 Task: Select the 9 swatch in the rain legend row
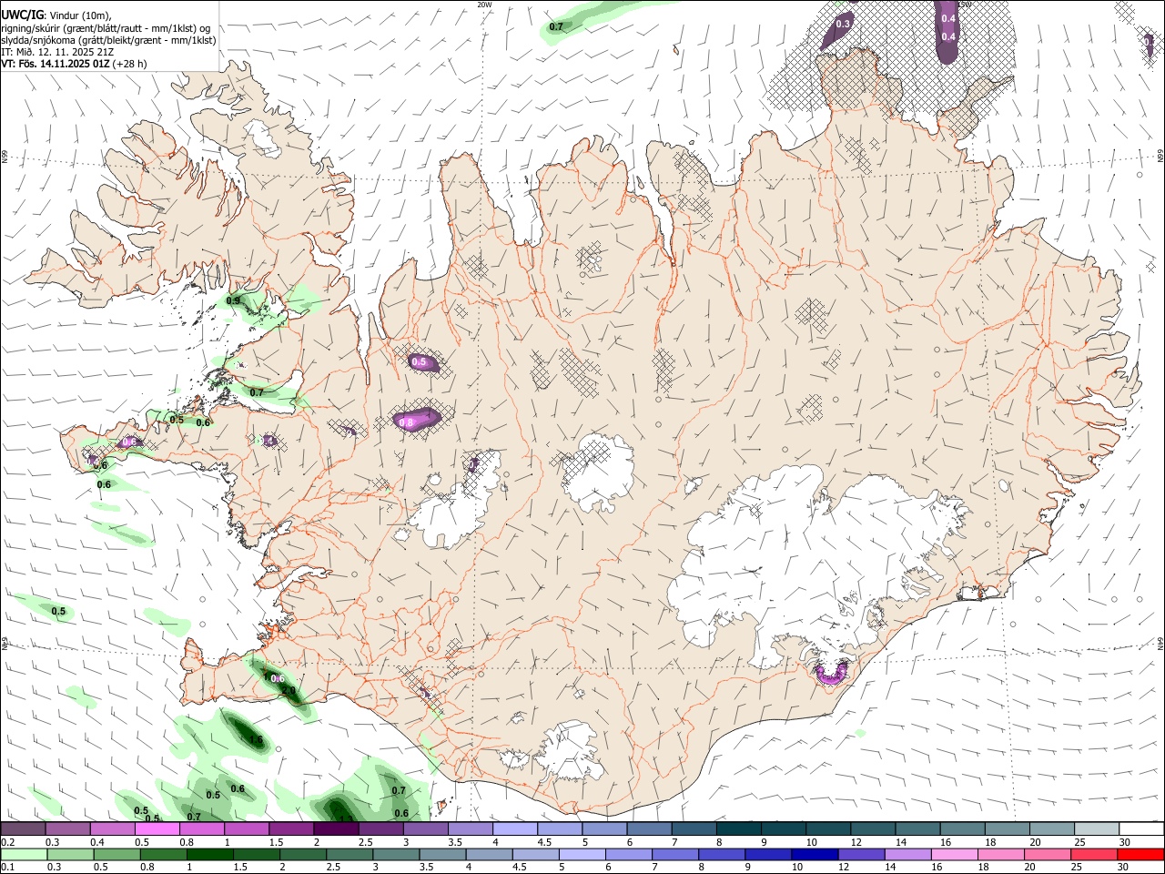768,854
